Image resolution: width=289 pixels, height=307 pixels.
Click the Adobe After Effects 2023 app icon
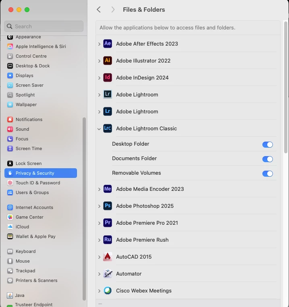[108, 44]
